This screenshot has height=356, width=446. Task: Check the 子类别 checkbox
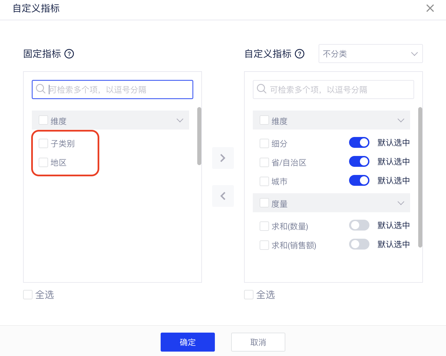click(x=43, y=143)
